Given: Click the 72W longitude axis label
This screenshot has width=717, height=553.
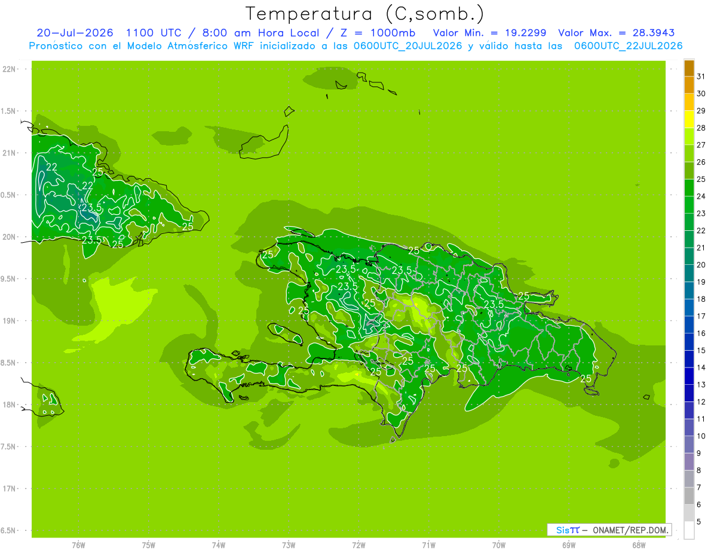Looking at the screenshot, I should click(x=358, y=545).
